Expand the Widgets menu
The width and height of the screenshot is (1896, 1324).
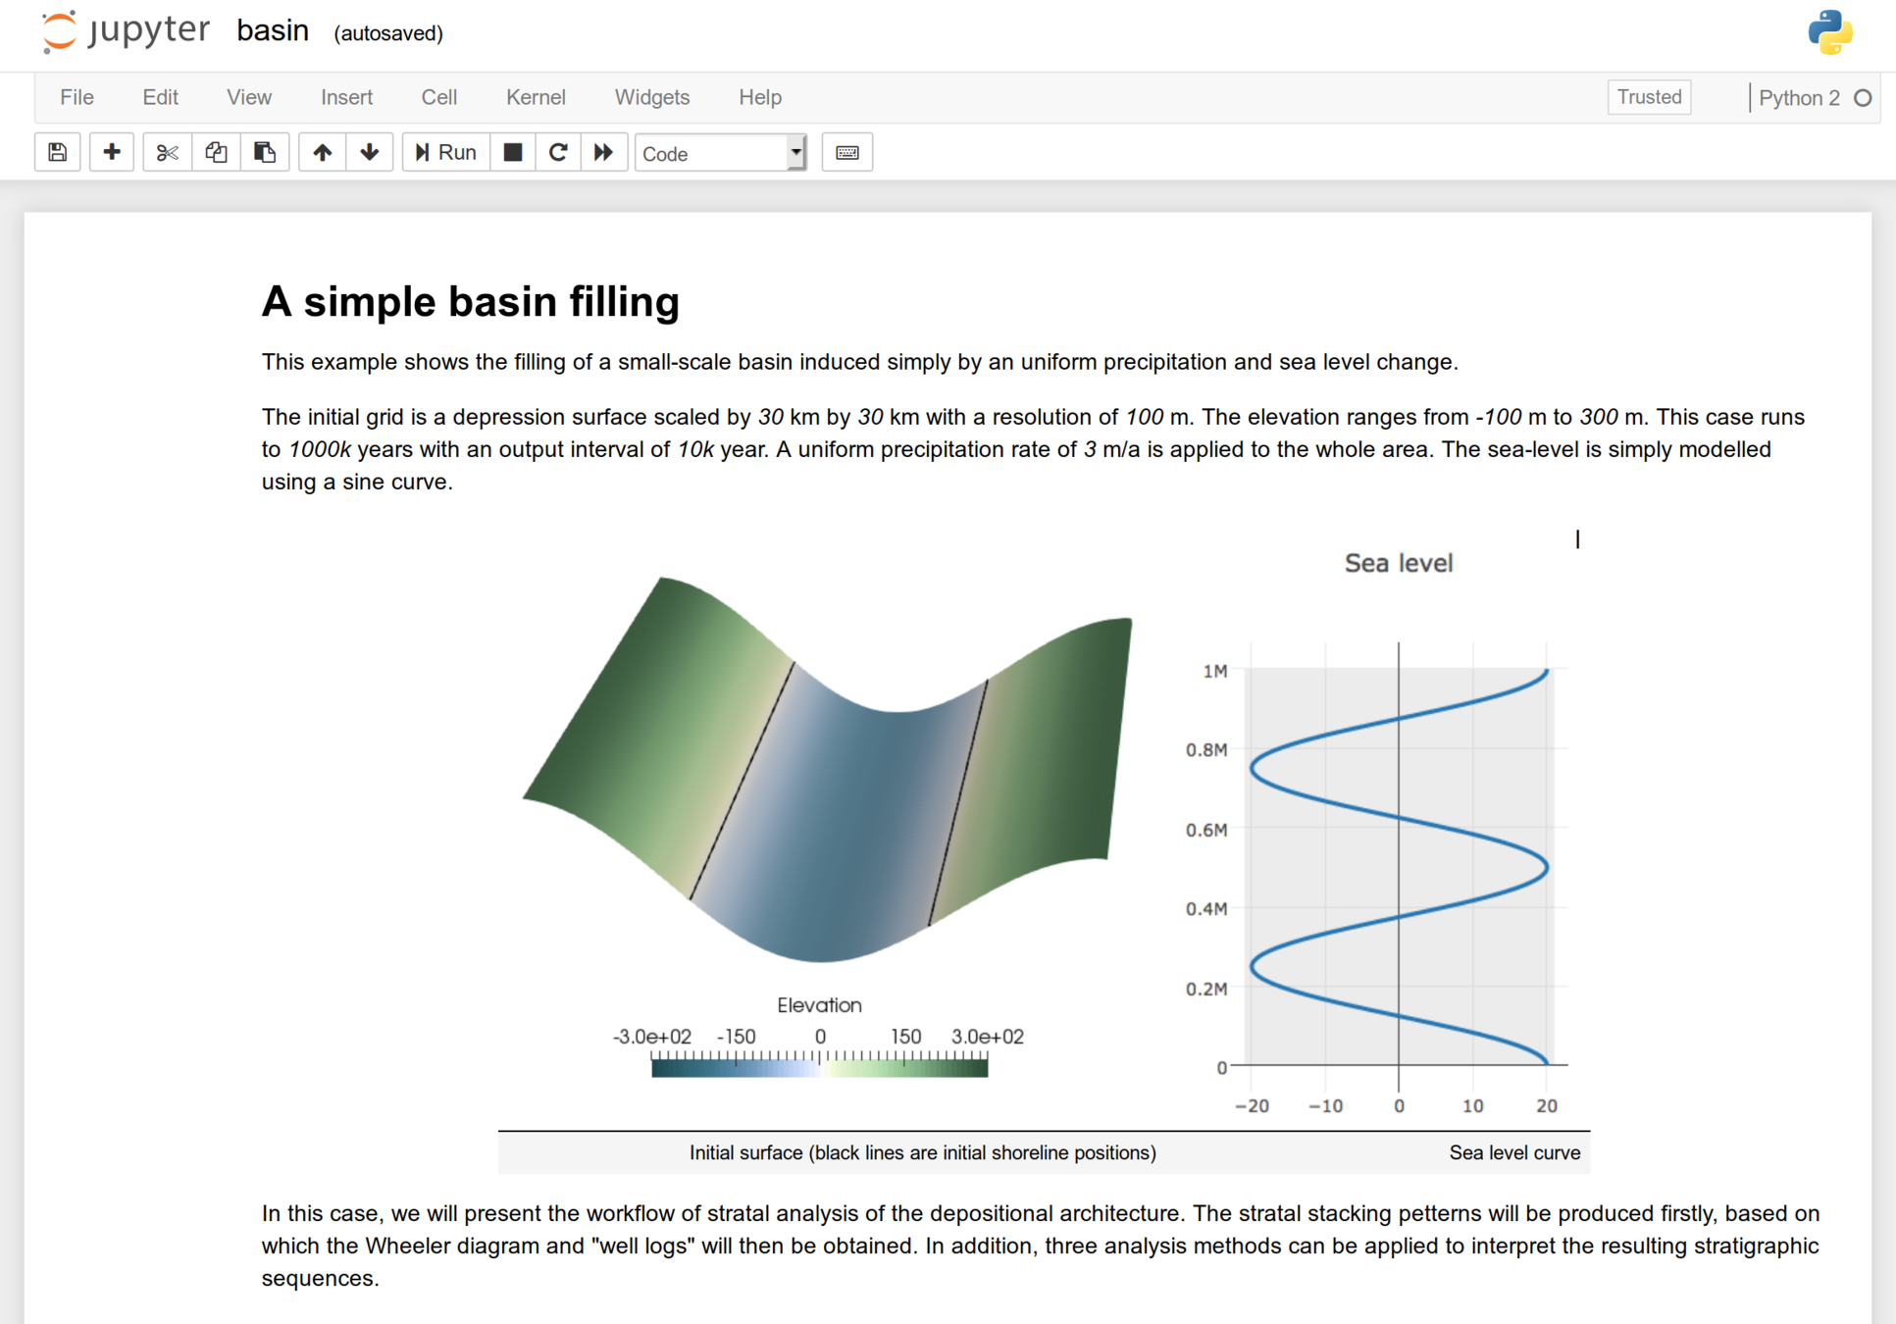point(651,97)
